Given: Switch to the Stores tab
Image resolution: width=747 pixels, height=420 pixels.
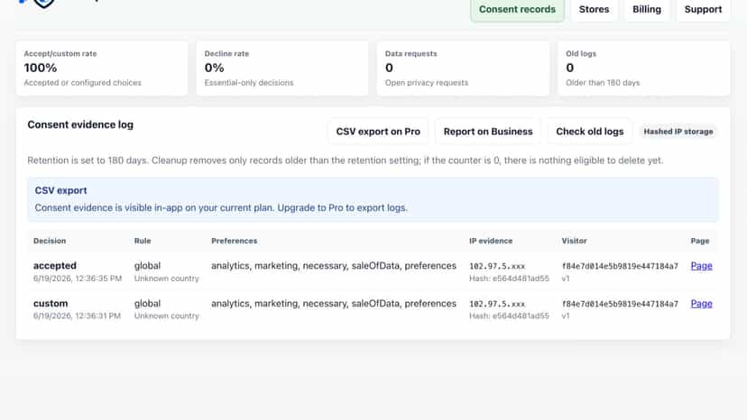Looking at the screenshot, I should [x=594, y=10].
